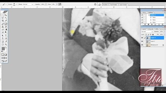Image resolution: width=166 pixels, height=93 pixels.
Task: Open the Layer Comps tab
Action: click(x=123, y=5)
